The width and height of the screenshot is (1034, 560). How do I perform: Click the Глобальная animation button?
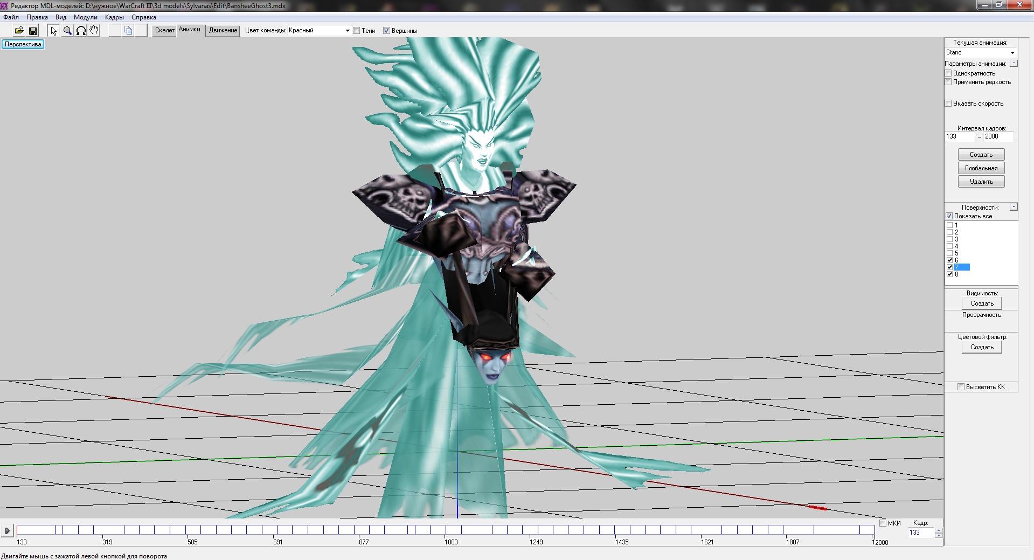coord(981,168)
